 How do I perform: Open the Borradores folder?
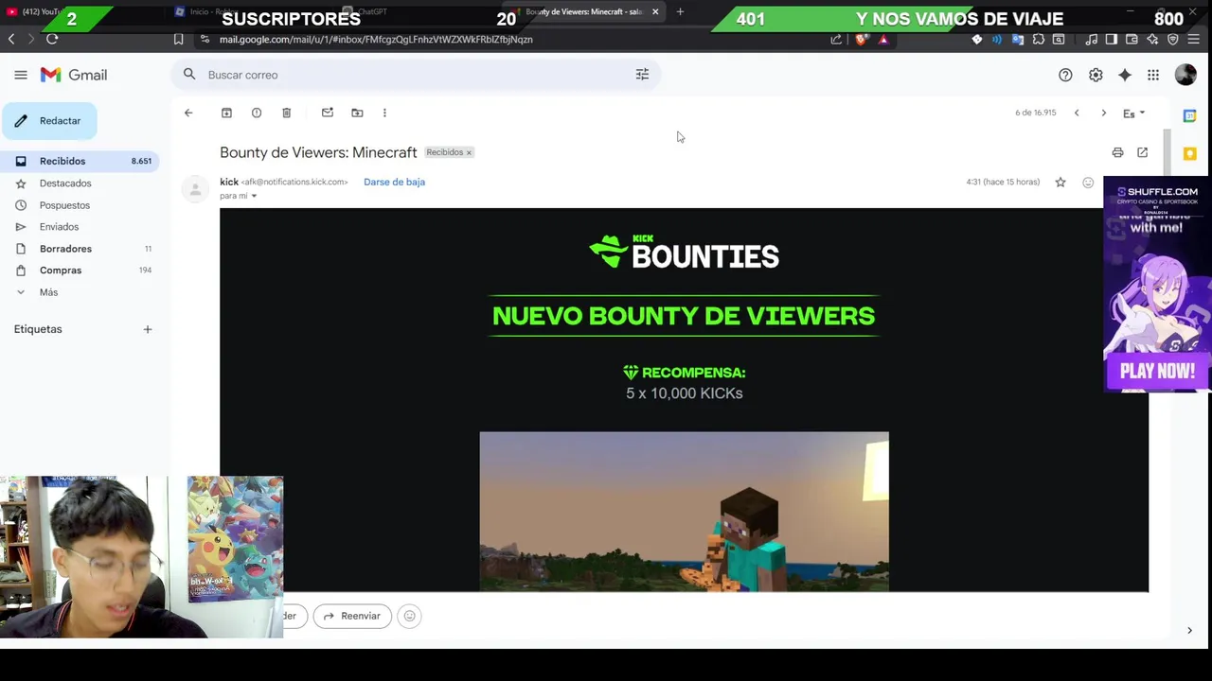65,249
